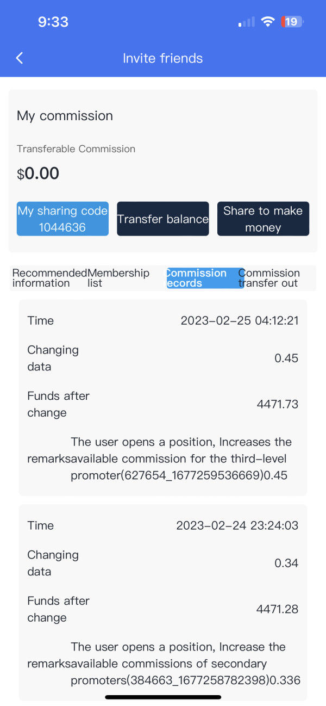Tap the home indicator bar
Screen dimensions: 326x706
click(163, 697)
